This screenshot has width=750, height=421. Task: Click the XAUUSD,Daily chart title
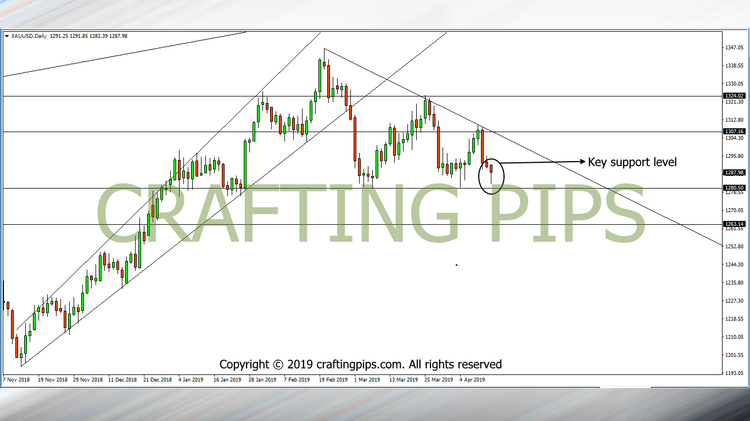pyautogui.click(x=29, y=36)
